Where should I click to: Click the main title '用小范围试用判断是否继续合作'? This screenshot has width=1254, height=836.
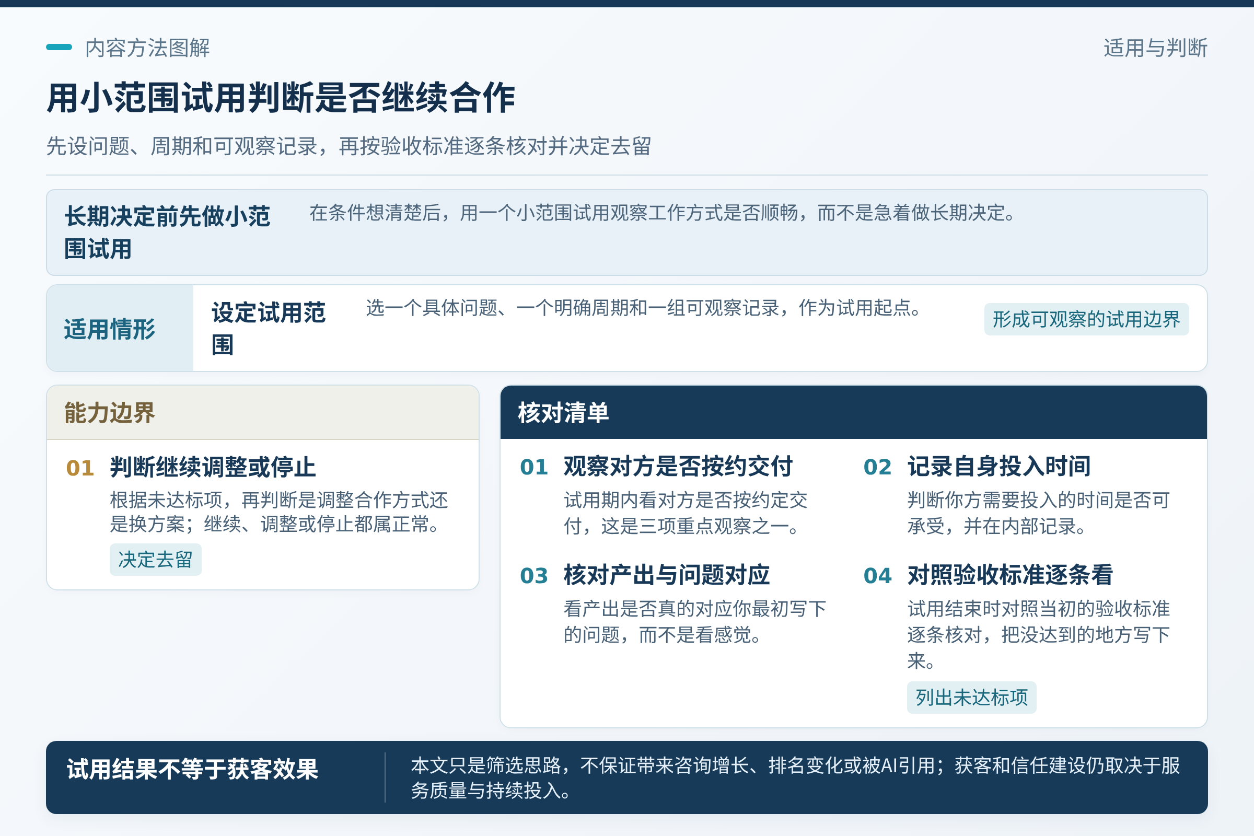281,98
